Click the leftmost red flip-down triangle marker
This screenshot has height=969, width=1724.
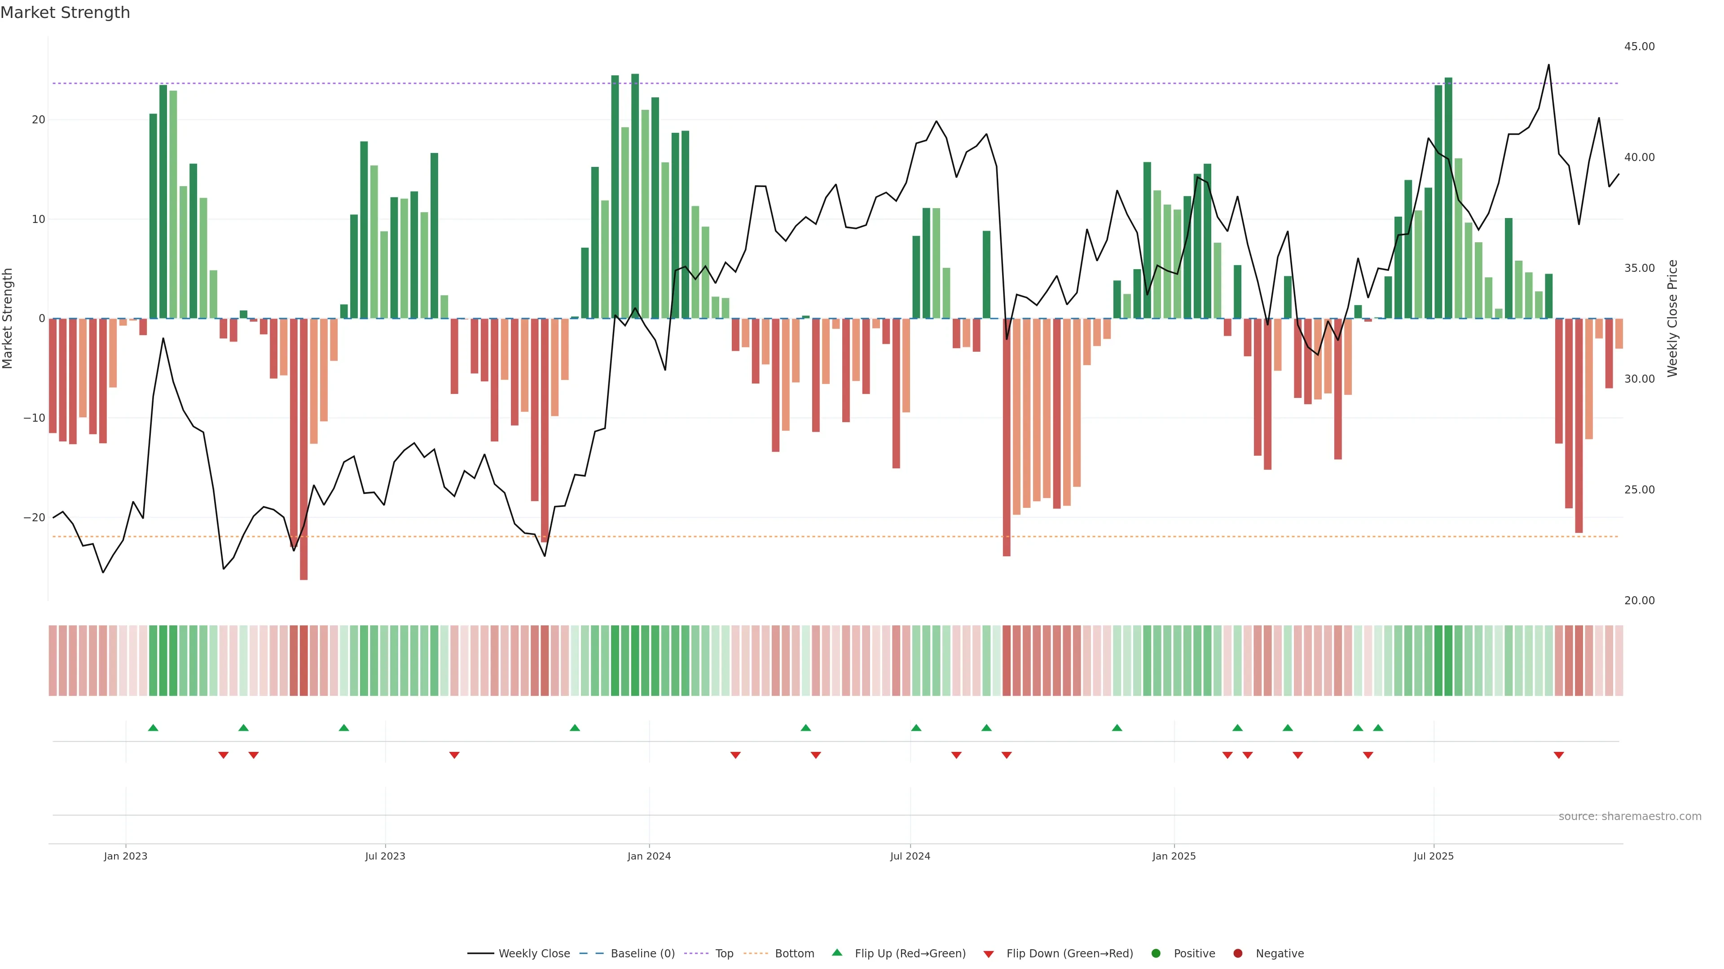click(224, 755)
